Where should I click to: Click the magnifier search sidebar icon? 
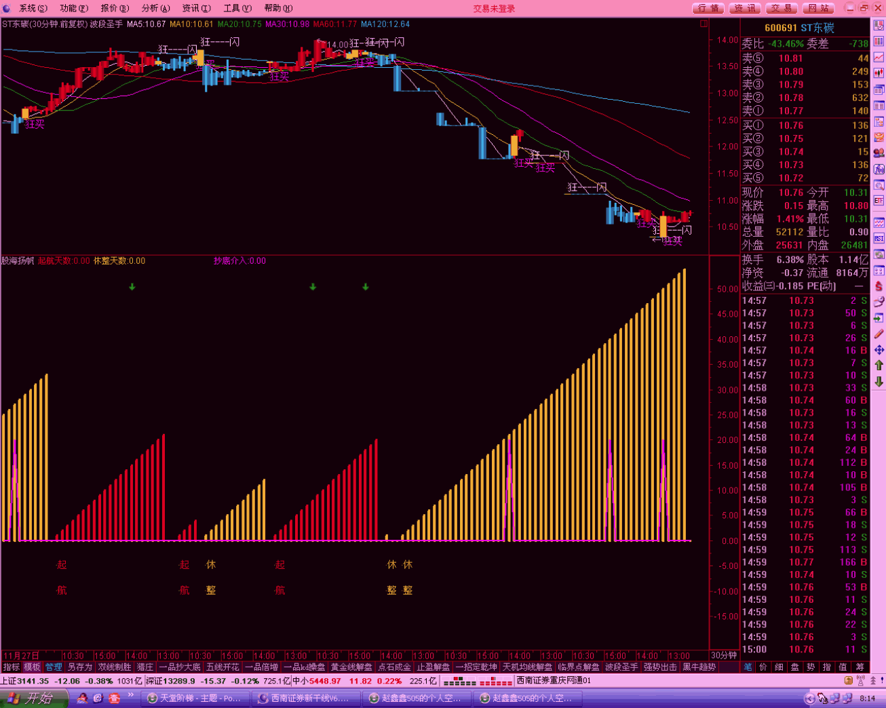coord(879,185)
